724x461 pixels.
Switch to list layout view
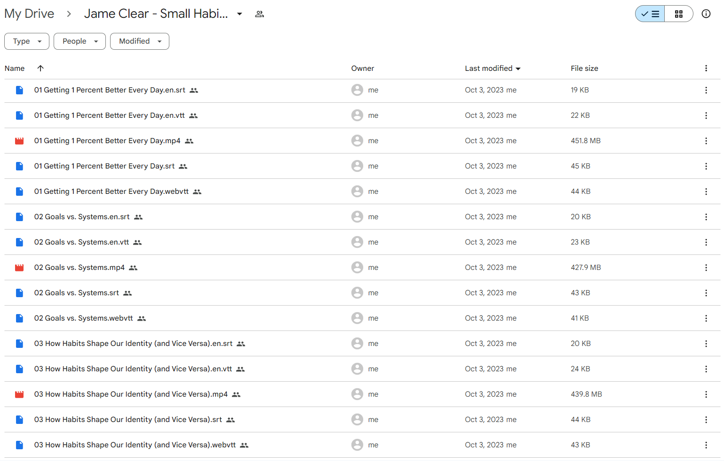[x=650, y=14]
